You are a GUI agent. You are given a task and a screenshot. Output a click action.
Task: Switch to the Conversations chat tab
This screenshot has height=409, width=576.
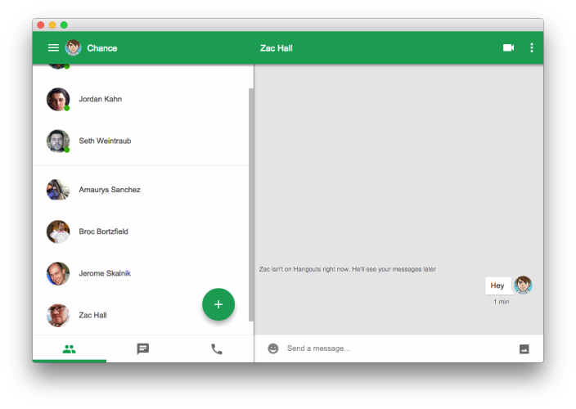143,348
